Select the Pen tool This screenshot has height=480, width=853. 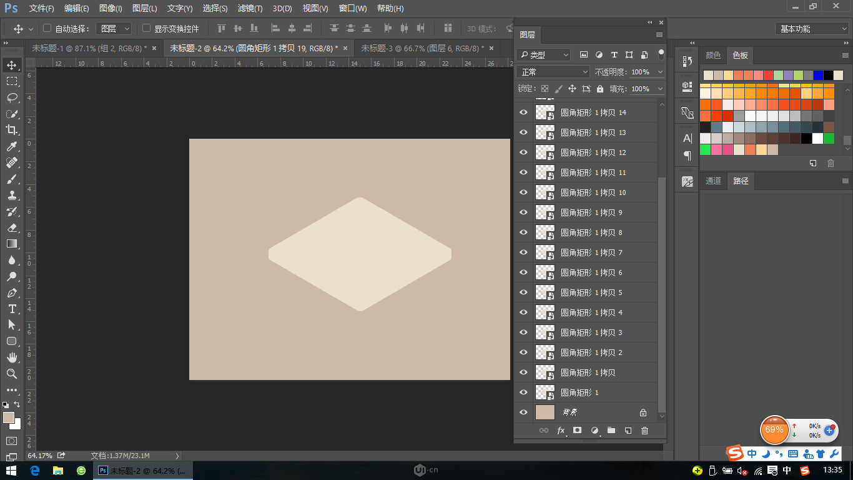pyautogui.click(x=12, y=292)
